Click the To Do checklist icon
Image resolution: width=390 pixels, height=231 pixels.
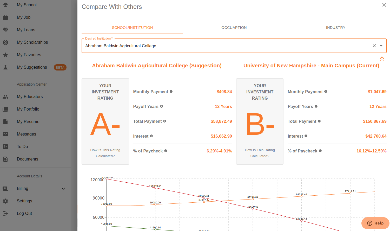coord(5,147)
